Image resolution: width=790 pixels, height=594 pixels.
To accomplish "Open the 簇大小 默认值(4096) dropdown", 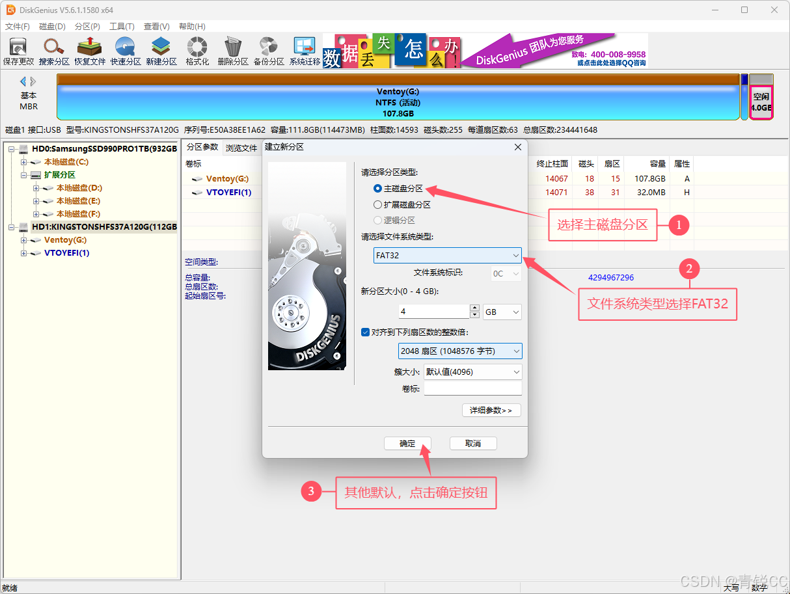I will point(472,372).
